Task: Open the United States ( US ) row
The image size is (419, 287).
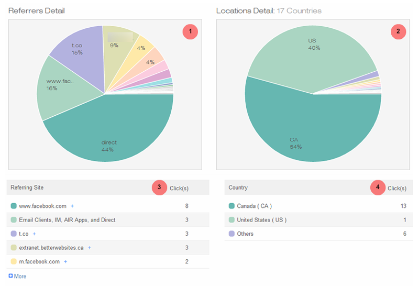Action: tap(263, 220)
